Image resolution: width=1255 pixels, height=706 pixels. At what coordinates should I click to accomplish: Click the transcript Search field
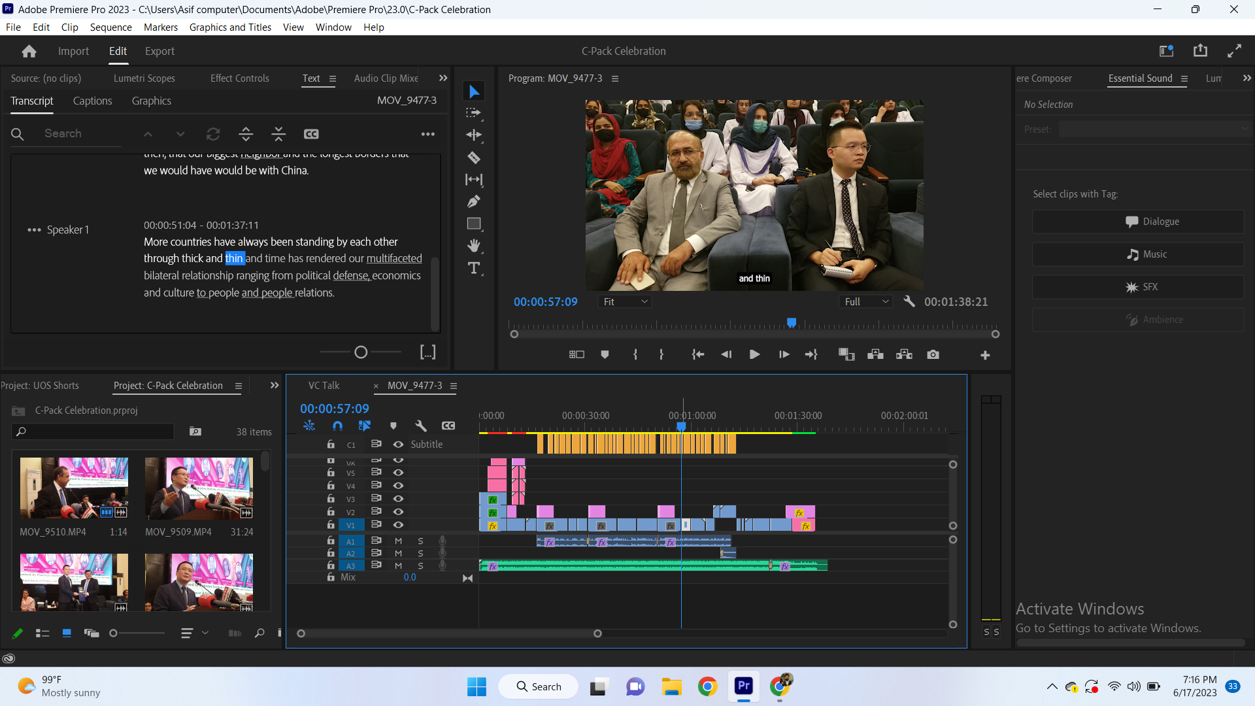click(83, 133)
